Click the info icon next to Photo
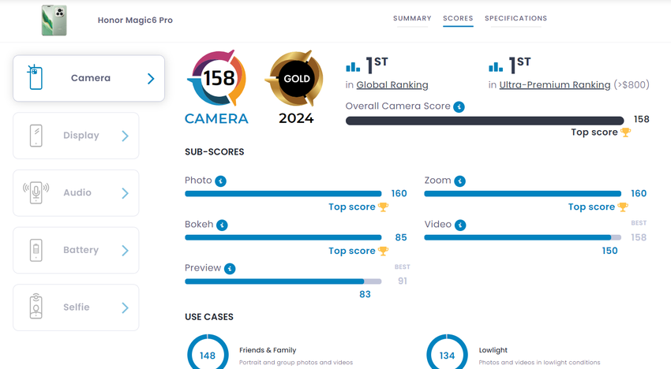 [221, 181]
